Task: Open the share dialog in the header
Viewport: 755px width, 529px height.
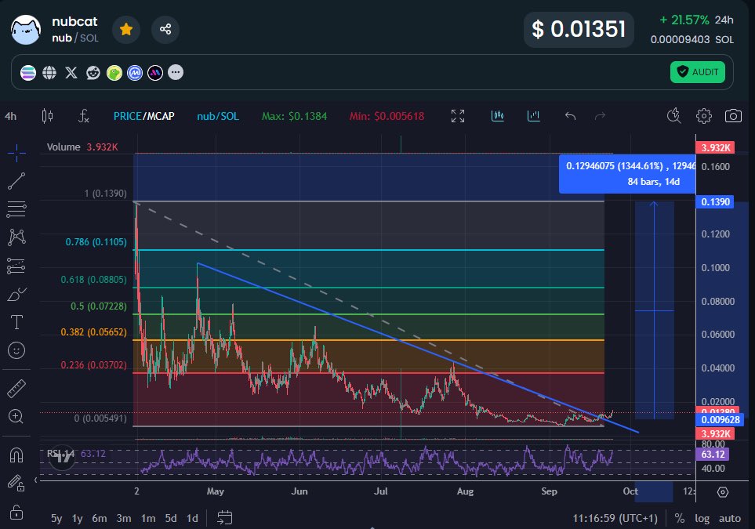Action: [165, 29]
